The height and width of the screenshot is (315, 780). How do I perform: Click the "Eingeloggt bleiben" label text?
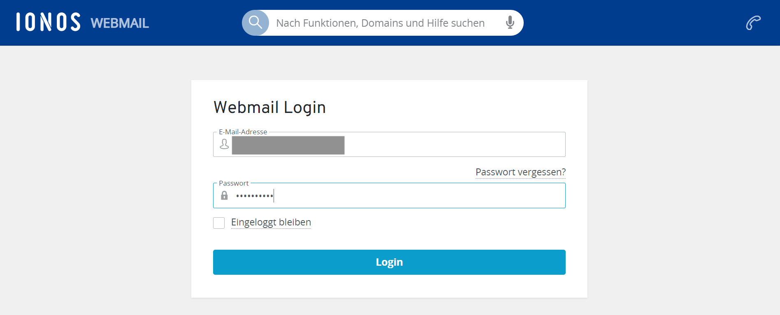click(271, 222)
